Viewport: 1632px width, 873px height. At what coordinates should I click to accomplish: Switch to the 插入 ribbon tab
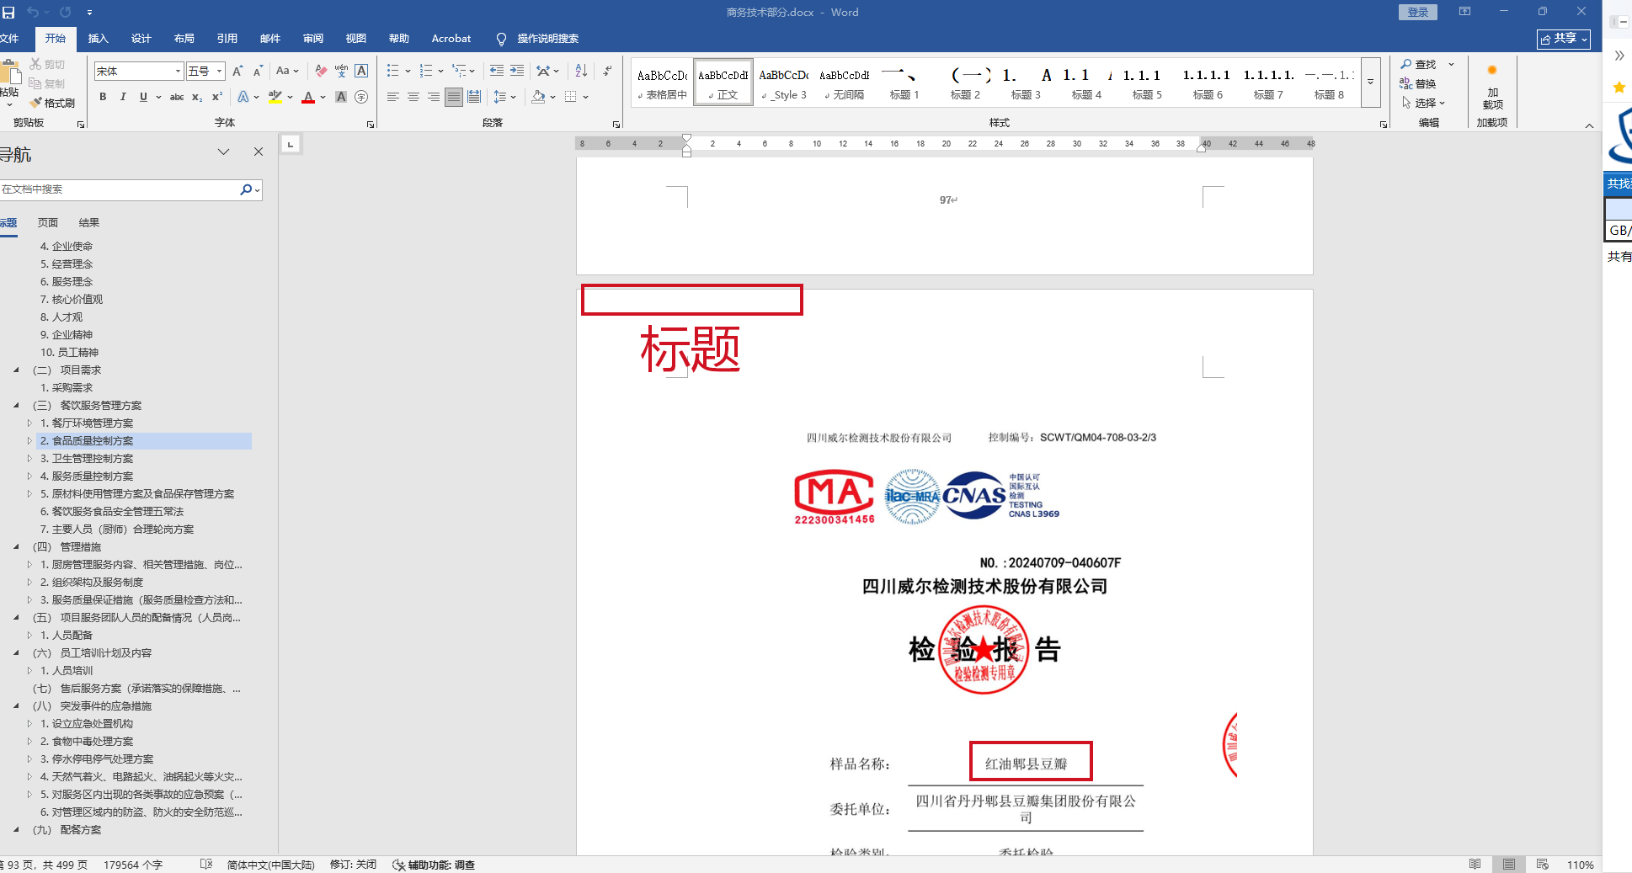click(99, 39)
